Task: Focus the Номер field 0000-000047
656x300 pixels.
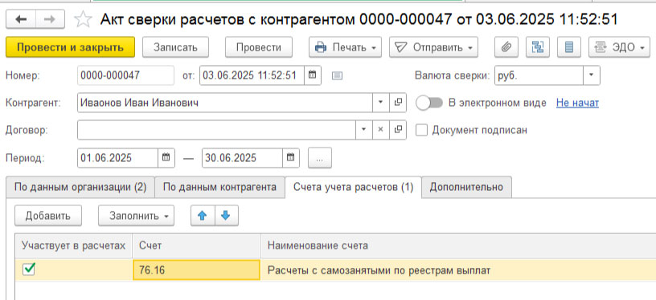Action: 125,75
